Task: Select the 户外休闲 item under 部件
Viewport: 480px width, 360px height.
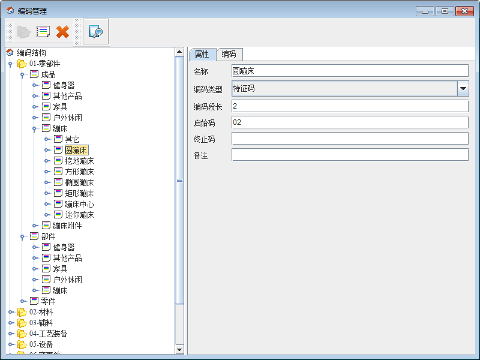Action: (67, 280)
